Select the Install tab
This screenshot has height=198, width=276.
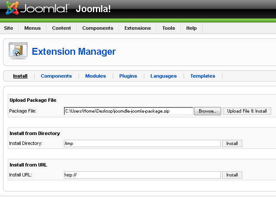point(20,76)
